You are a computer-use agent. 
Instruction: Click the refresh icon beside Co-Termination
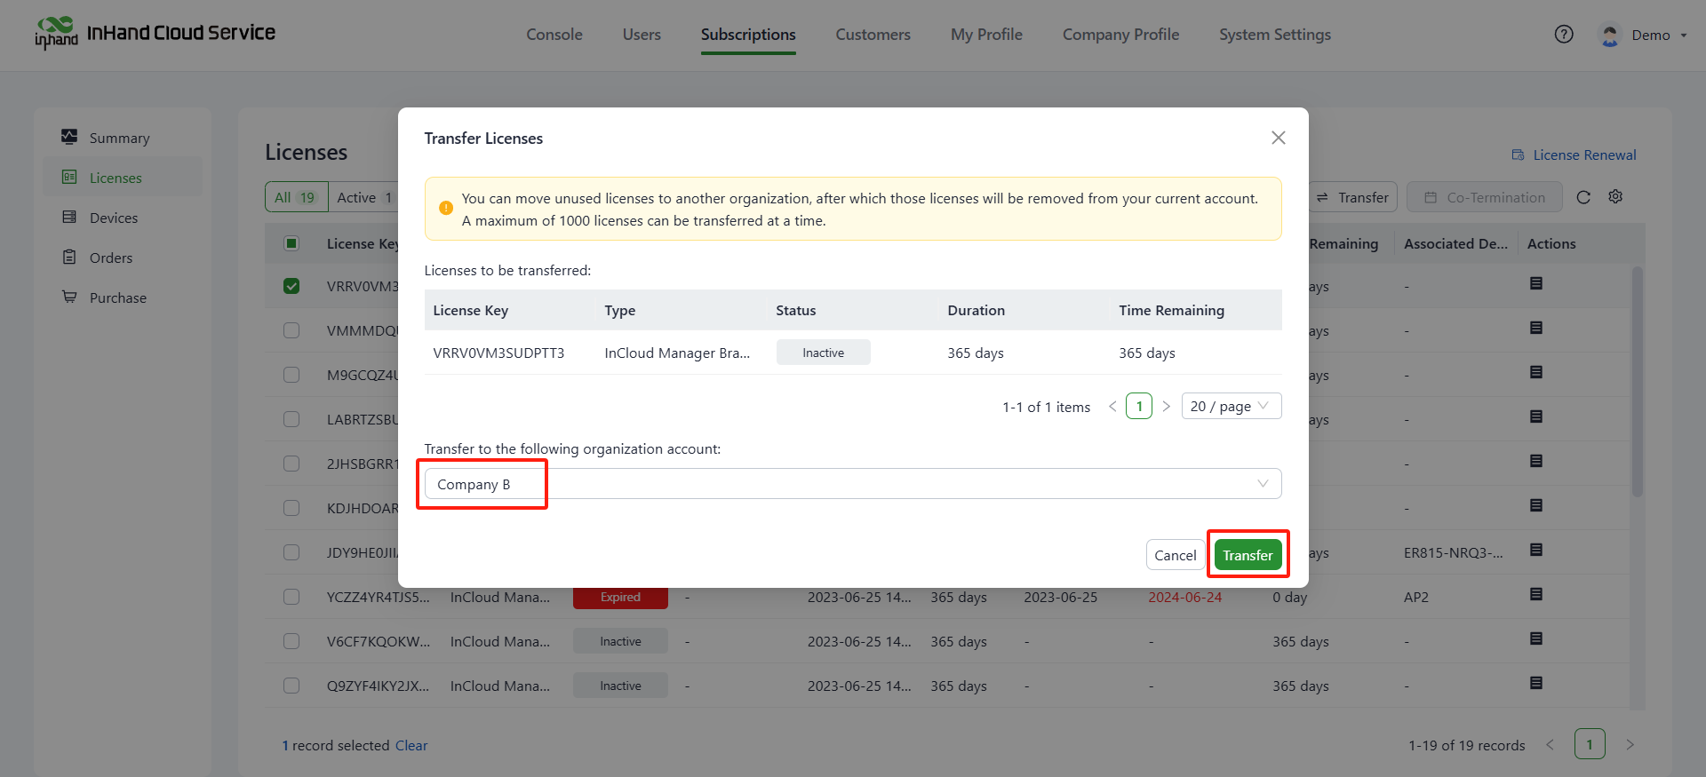pos(1582,197)
